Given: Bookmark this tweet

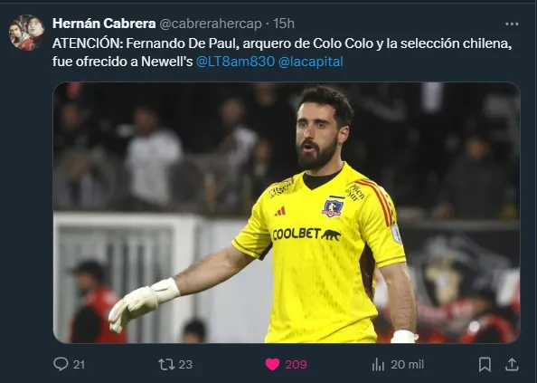Looking at the screenshot, I should (x=485, y=364).
